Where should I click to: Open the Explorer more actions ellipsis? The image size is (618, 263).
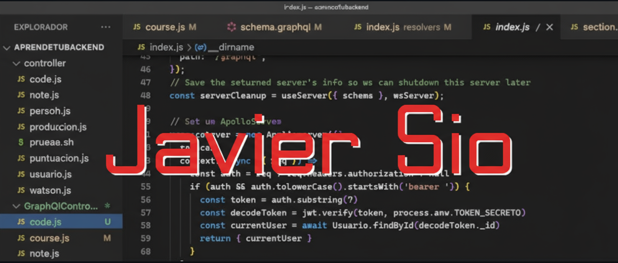(106, 28)
